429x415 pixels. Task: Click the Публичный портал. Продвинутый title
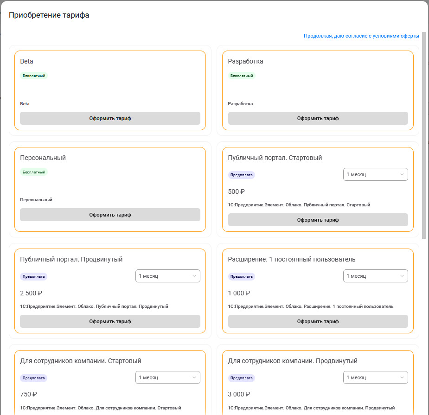pos(71,259)
